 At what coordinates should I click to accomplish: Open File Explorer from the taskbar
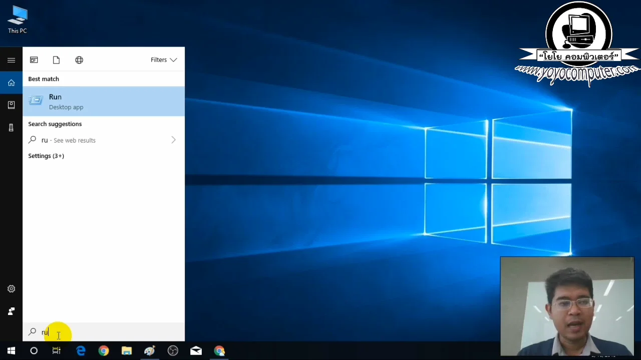pyautogui.click(x=126, y=350)
